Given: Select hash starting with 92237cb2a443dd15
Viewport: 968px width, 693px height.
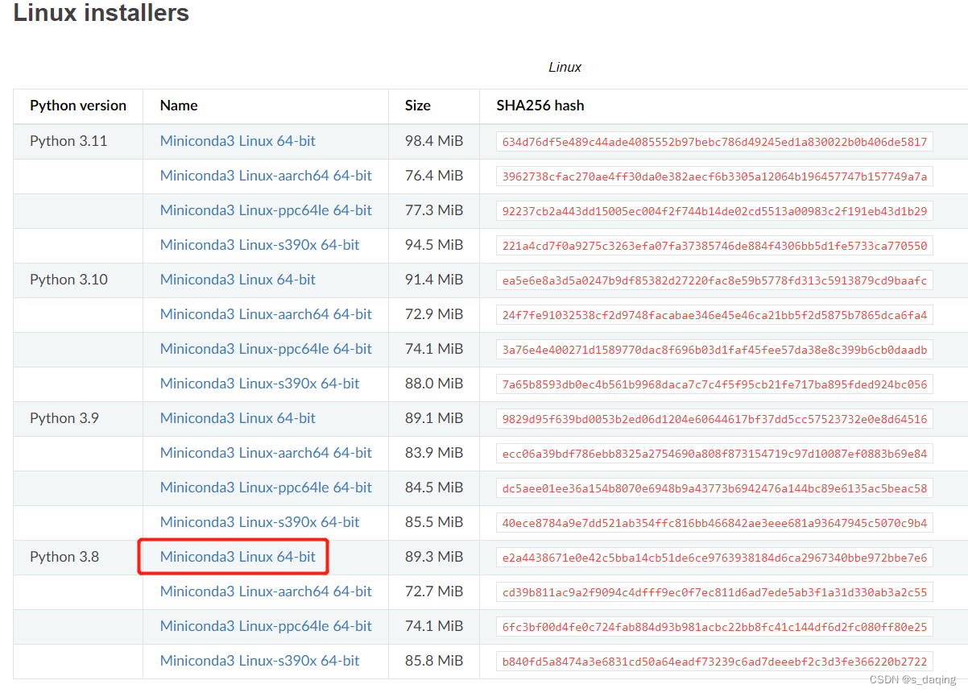Looking at the screenshot, I should point(714,211).
